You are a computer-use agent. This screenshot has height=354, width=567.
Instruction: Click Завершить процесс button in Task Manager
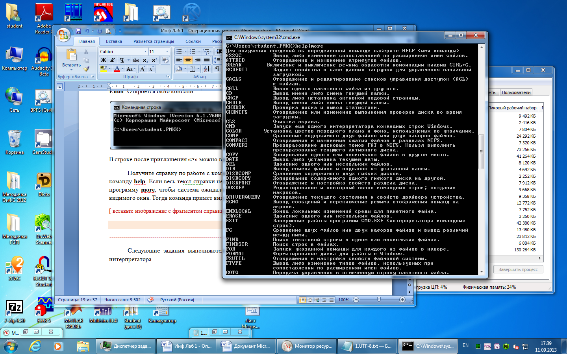[518, 269]
